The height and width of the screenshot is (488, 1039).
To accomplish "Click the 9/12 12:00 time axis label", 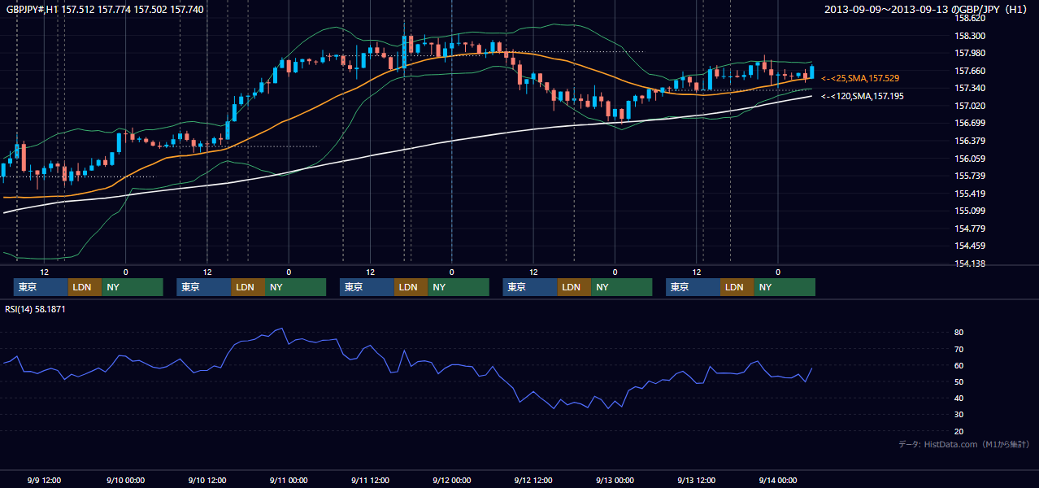I will [x=533, y=480].
